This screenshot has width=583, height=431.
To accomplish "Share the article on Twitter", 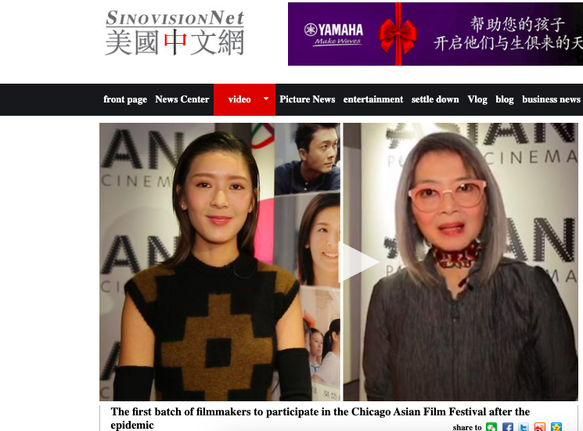I will [524, 427].
